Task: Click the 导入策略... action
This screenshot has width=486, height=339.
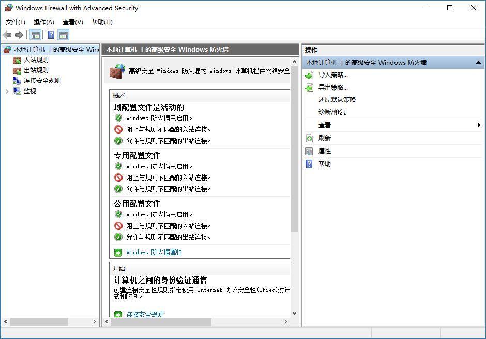Action: point(333,75)
